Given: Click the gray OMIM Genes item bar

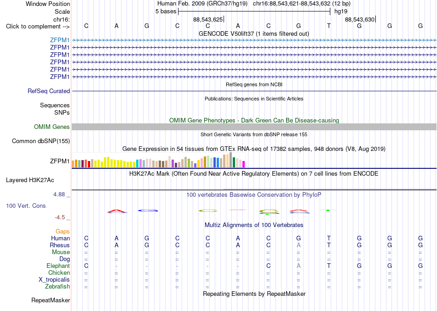Looking at the screenshot, I should click(x=254, y=127).
